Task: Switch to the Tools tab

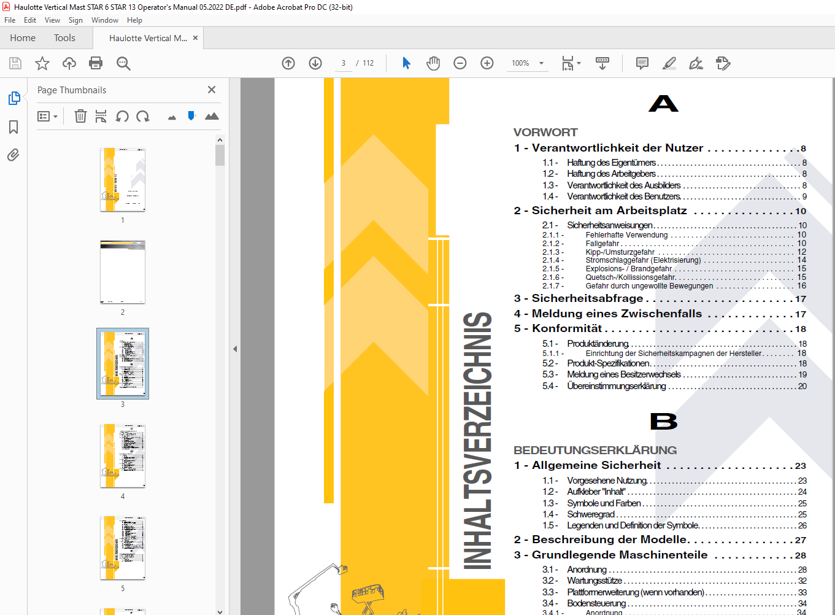Action: (x=64, y=38)
